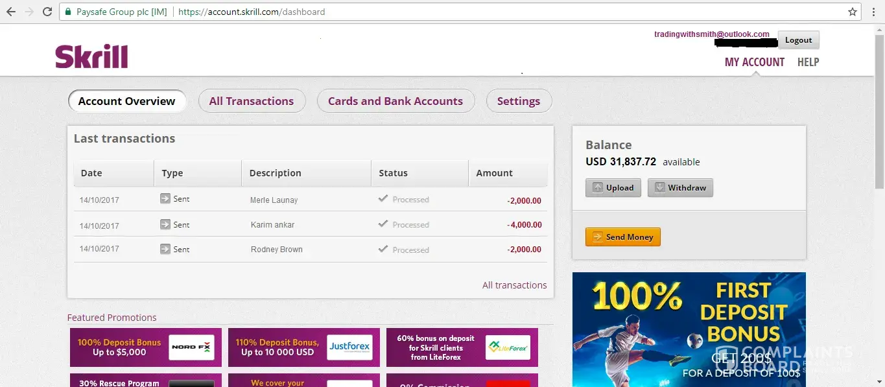The height and width of the screenshot is (387, 885).
Task: Click the -2,000.00 amount for Rodney Brown
Action: [524, 250]
